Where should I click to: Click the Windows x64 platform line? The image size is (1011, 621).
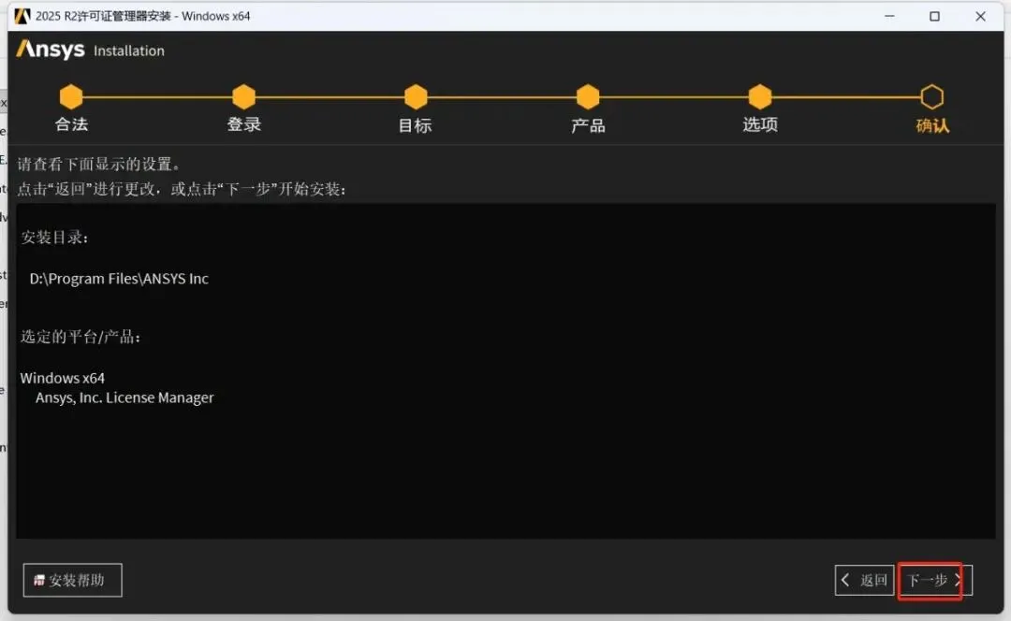point(63,378)
